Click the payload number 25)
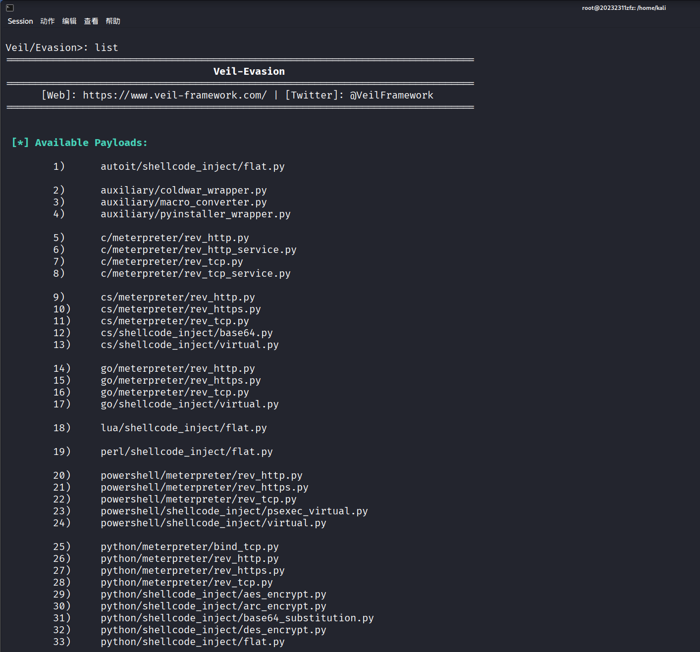 point(62,547)
